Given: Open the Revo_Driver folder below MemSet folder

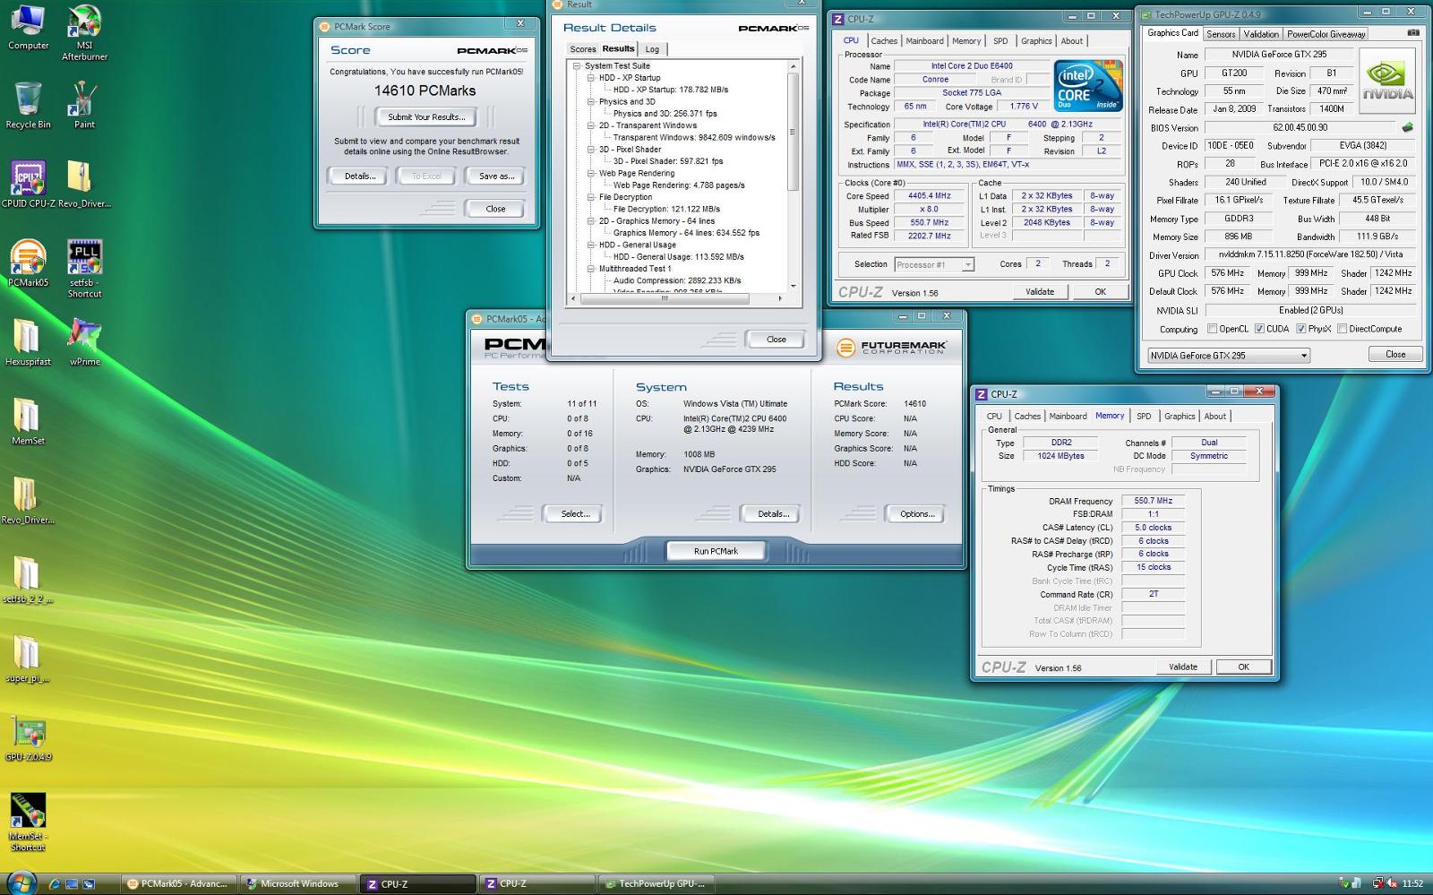Looking at the screenshot, I should (28, 500).
